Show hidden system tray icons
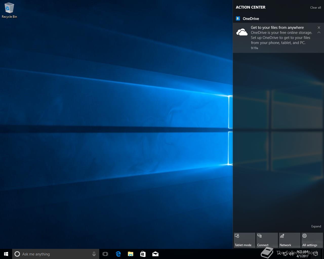This screenshot has height=259, width=324. click(x=279, y=254)
